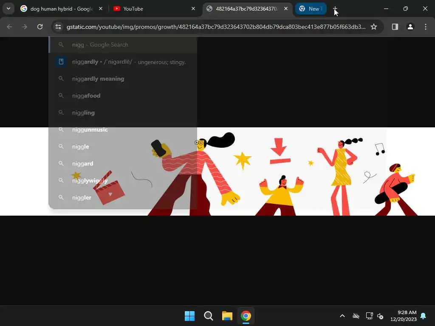Minimize the Chrome window
435x326 pixels.
386,8
